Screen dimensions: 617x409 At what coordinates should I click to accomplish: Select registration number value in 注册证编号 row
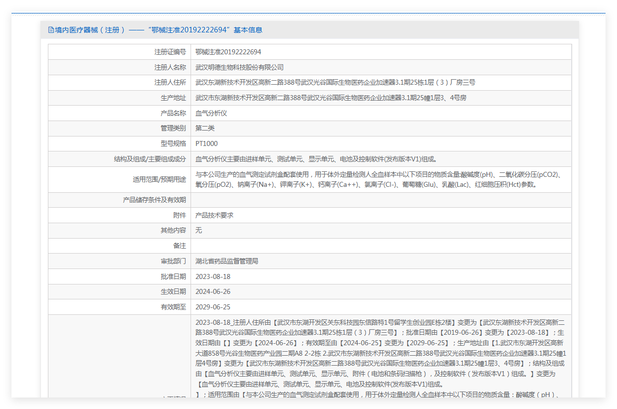pyautogui.click(x=228, y=52)
